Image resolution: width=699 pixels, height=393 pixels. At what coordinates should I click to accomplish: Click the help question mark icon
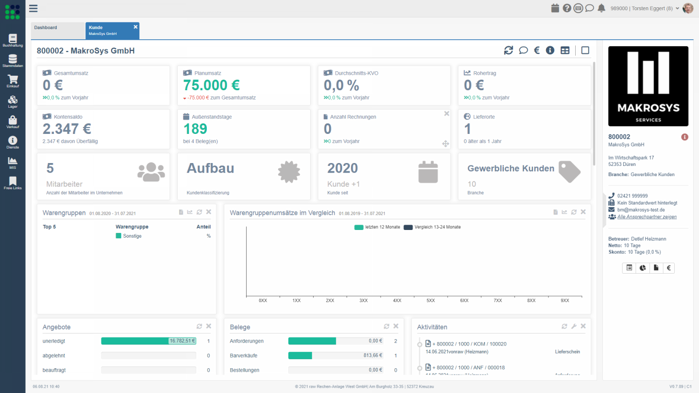pos(566,8)
